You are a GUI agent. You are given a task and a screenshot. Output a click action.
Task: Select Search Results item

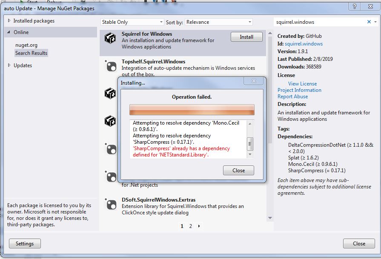tap(32, 53)
